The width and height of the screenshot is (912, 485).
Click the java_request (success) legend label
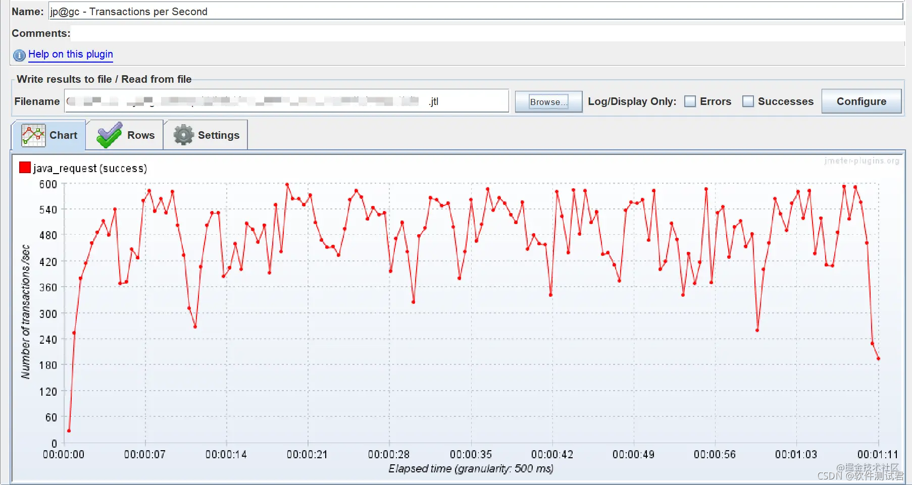tap(90, 168)
